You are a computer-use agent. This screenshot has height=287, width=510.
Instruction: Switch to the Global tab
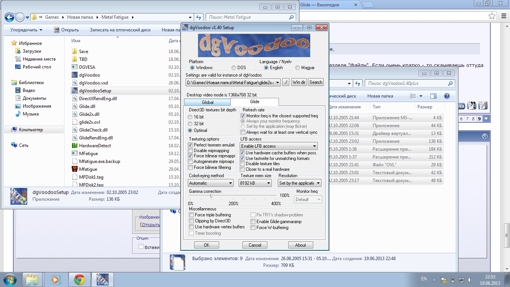(208, 102)
